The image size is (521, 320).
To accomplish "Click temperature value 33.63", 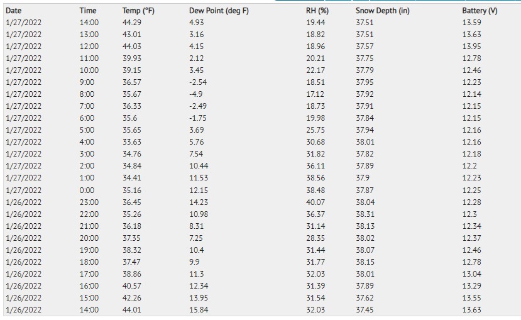I will (x=131, y=142).
